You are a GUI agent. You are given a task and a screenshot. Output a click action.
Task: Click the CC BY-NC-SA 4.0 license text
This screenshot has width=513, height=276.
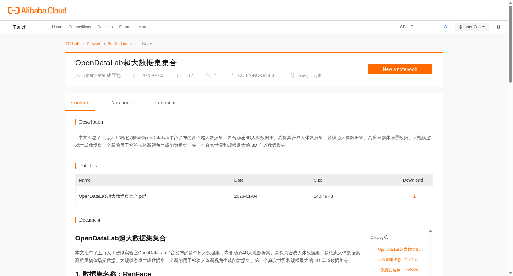tap(256, 75)
